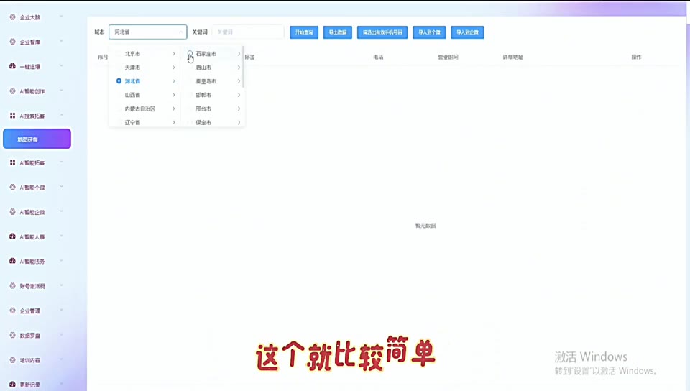Click the 数据罗盘 sidebar icon
The image size is (690, 391).
click(x=12, y=335)
